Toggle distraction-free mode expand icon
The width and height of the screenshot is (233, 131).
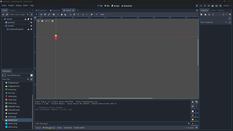(x=197, y=11)
